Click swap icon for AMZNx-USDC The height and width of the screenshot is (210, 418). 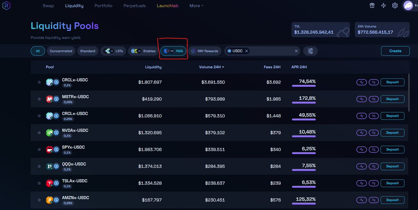pos(374,200)
